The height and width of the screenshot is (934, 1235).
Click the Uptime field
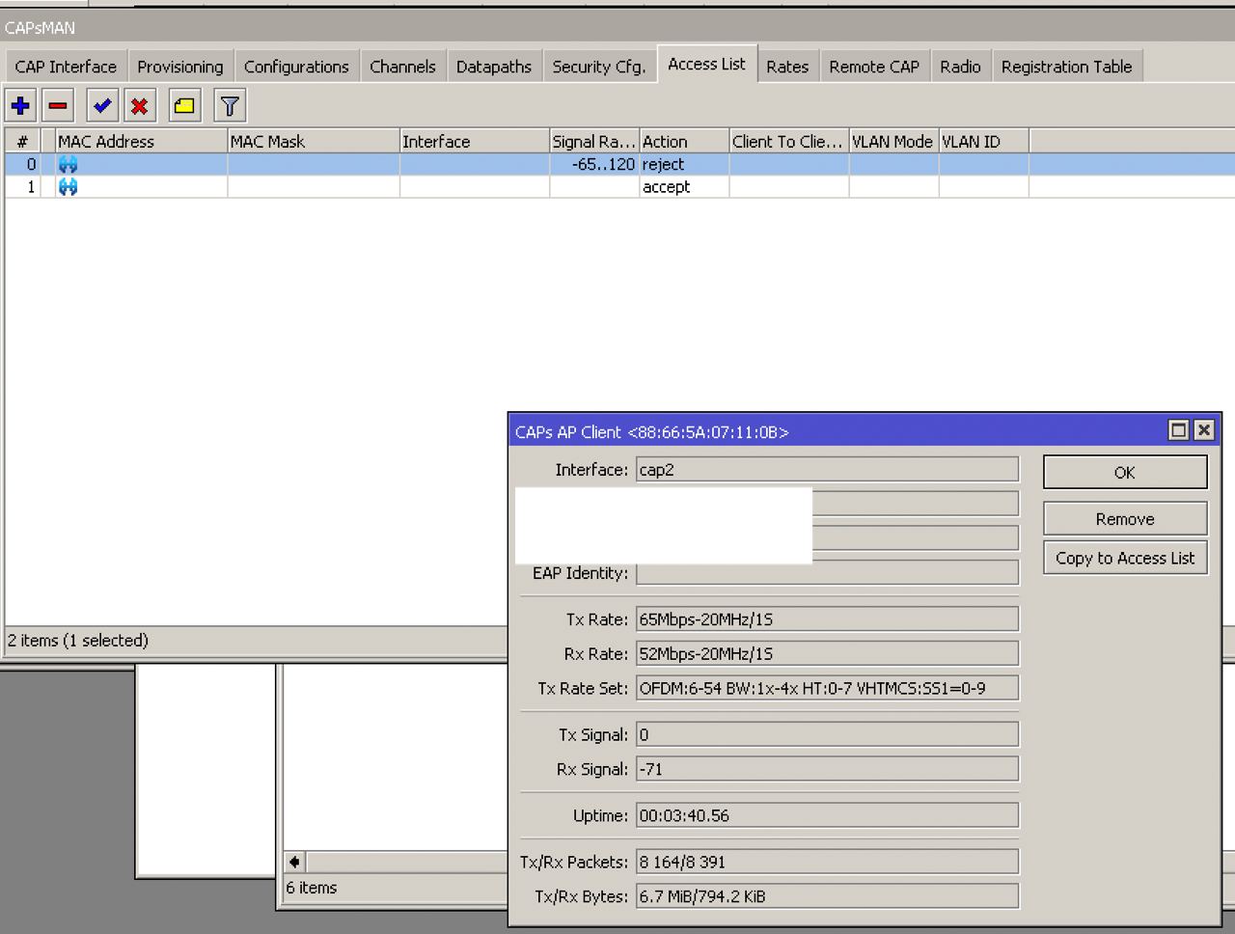(827, 816)
